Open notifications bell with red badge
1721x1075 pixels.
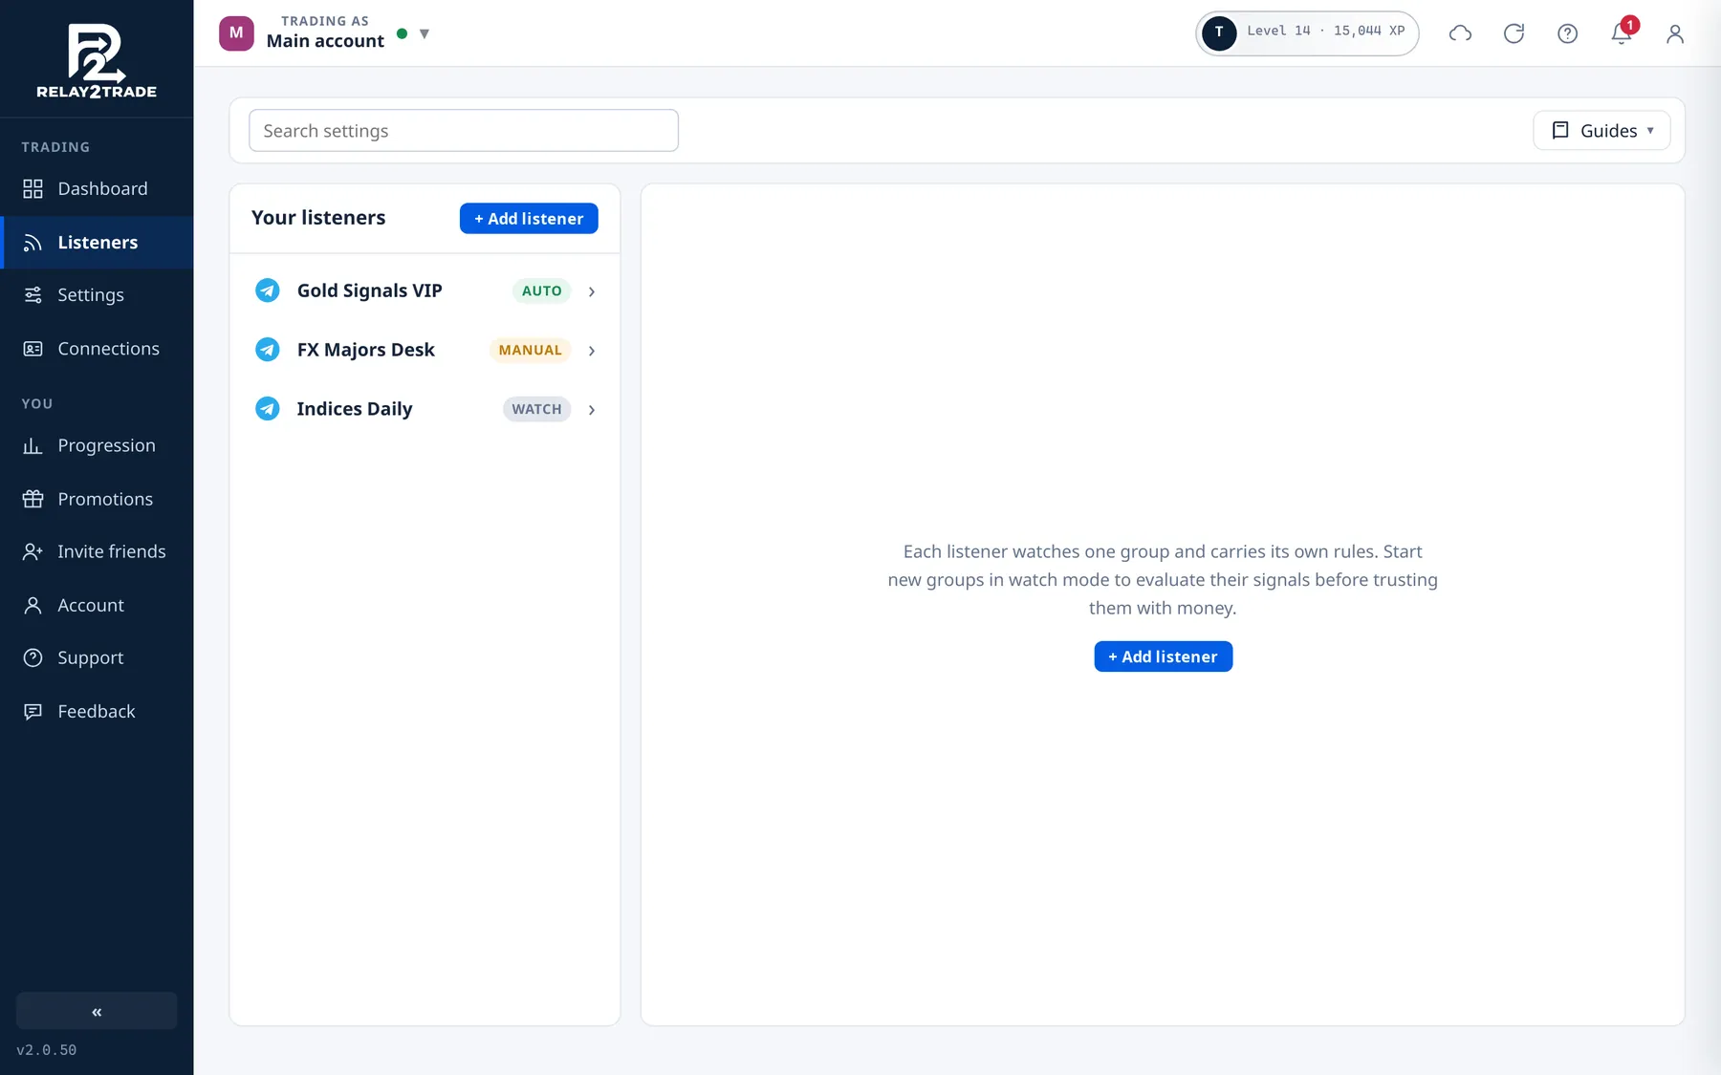1622,32
